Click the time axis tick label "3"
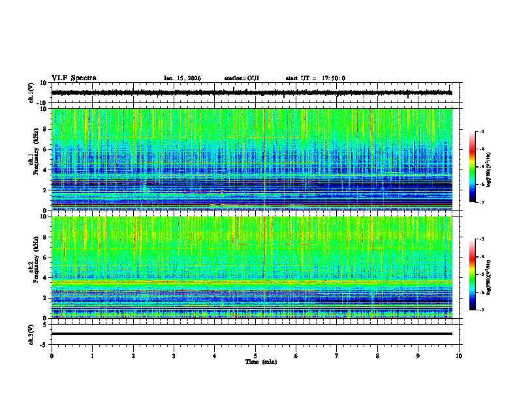Viewport: 517px width, 399px height. tap(174, 356)
